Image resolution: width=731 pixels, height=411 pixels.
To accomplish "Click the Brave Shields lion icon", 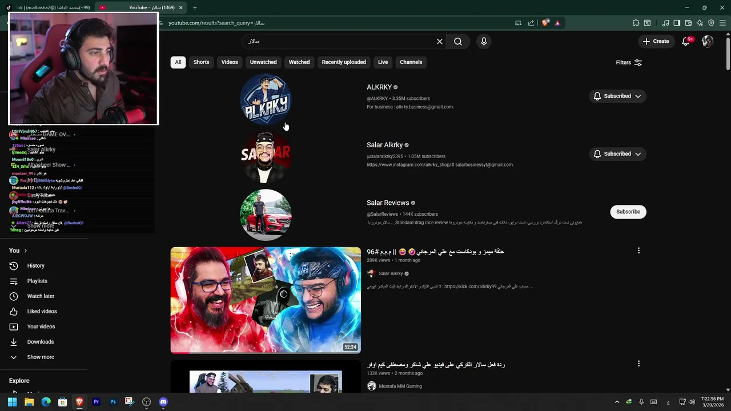I will pos(545,23).
